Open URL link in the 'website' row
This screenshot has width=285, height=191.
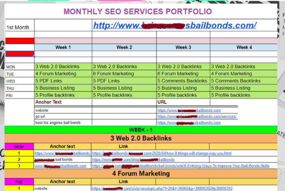coord(189,110)
